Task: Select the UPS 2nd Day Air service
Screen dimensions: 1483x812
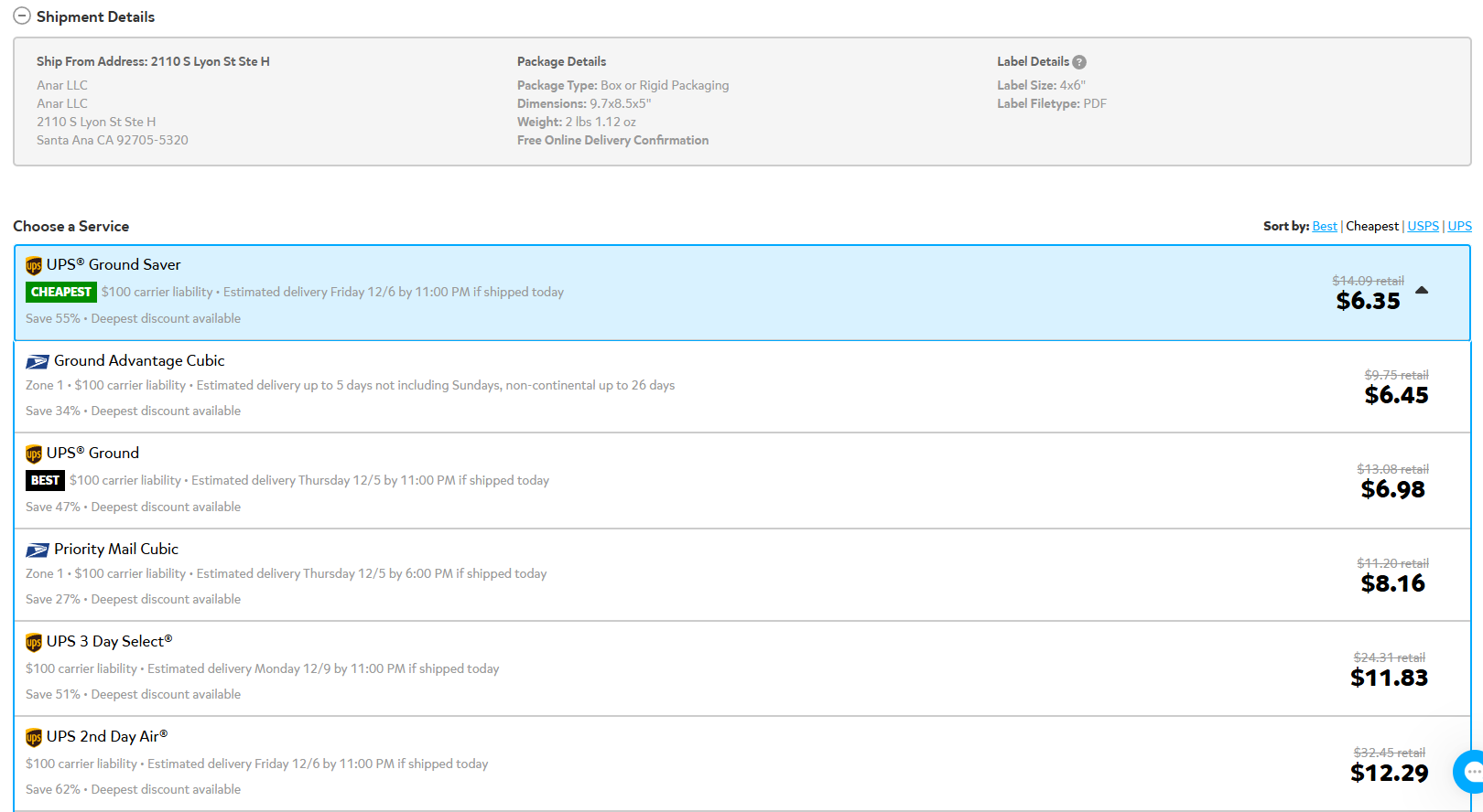Action: (742, 764)
